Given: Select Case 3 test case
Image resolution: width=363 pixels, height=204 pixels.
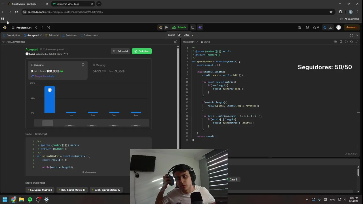Looking at the screenshot, I should click(234, 179).
